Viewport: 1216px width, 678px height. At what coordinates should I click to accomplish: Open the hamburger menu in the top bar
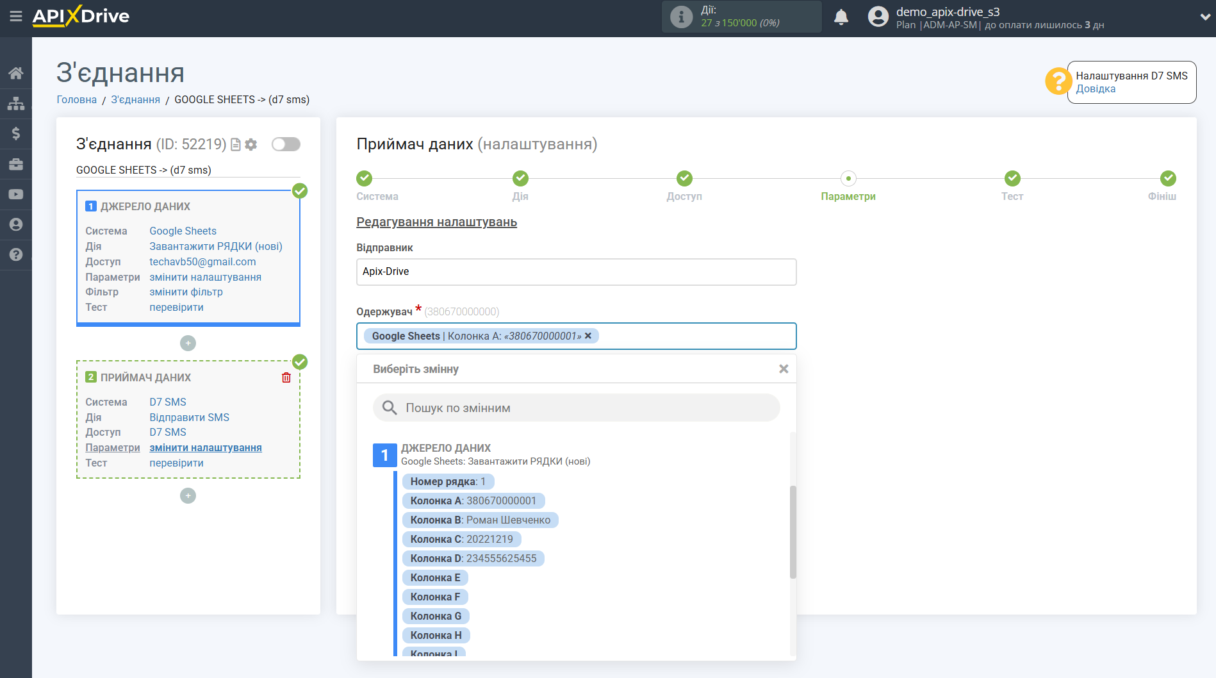[x=15, y=17]
